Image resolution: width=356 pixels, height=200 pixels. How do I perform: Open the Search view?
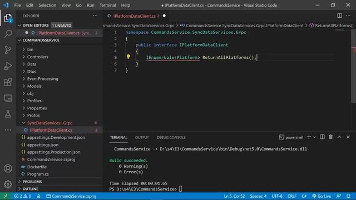(8, 34)
